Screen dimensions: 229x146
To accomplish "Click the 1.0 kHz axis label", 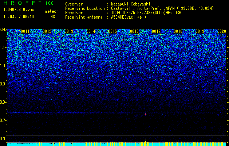I will [3, 66].
